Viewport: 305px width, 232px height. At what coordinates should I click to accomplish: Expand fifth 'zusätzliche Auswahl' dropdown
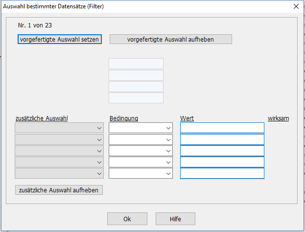point(59,173)
